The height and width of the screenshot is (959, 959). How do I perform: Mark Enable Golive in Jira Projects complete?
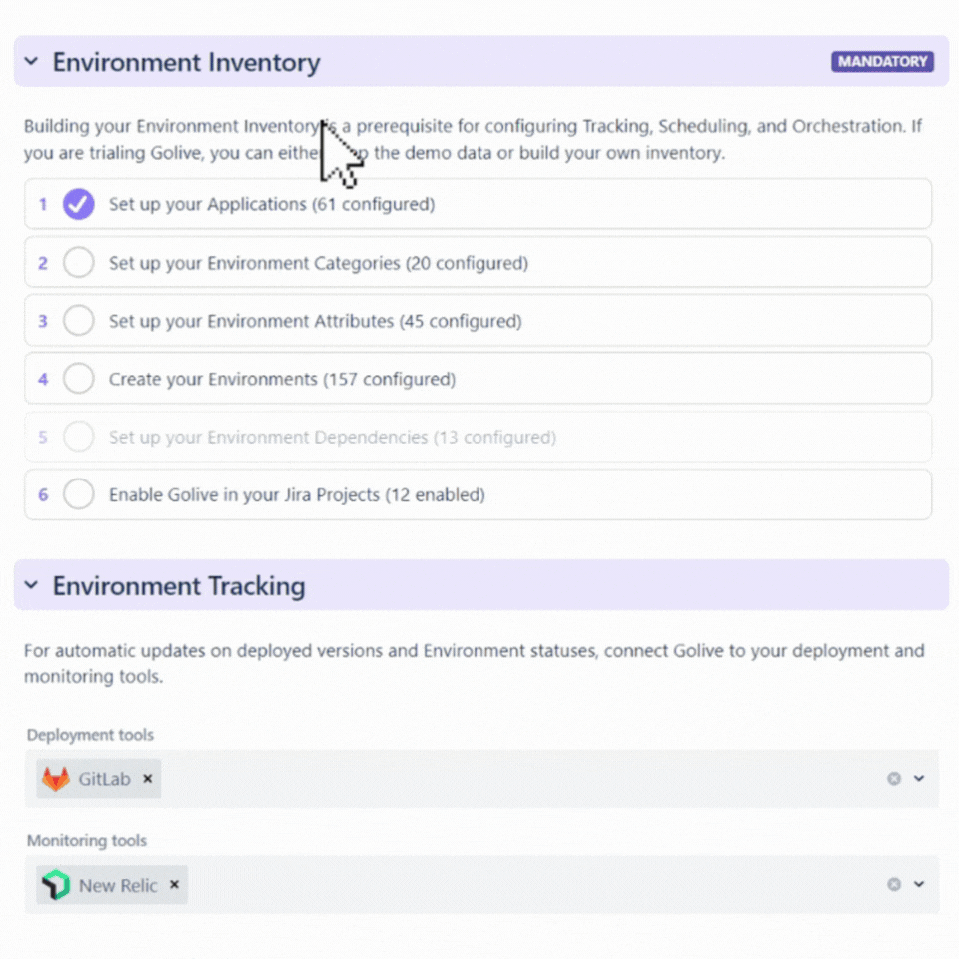[78, 494]
